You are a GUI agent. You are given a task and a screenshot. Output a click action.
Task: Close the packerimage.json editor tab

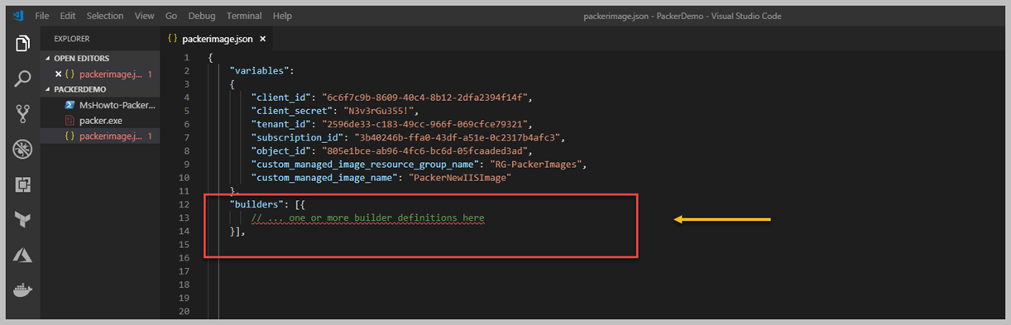pyautogui.click(x=262, y=39)
